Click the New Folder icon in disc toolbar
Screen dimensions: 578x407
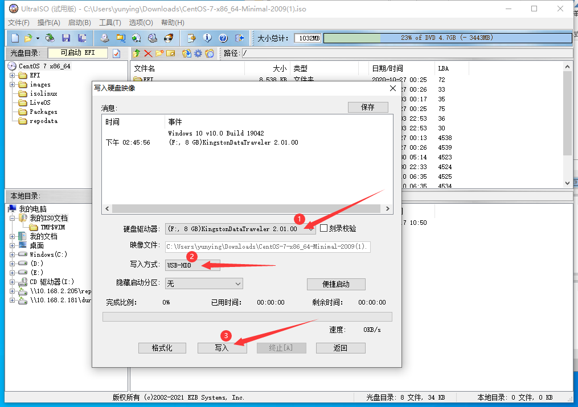[x=159, y=54]
